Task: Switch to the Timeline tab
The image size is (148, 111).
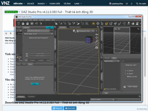Action: pyautogui.click(x=31, y=97)
